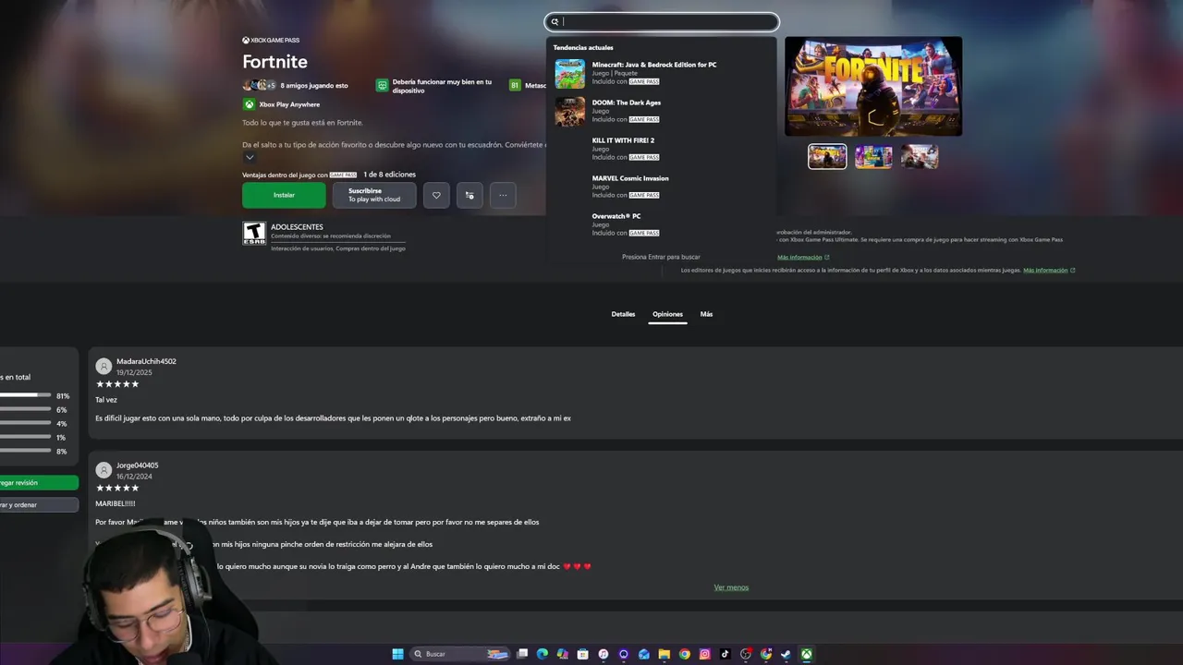
Task: Open Xbox app from taskbar
Action: [807, 654]
